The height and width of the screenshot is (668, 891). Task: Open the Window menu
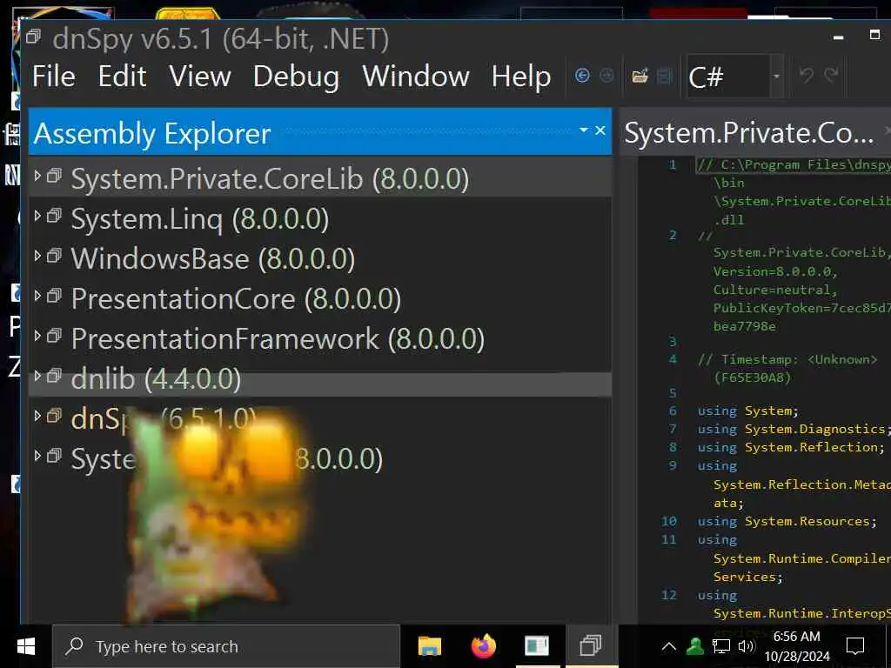coord(416,77)
